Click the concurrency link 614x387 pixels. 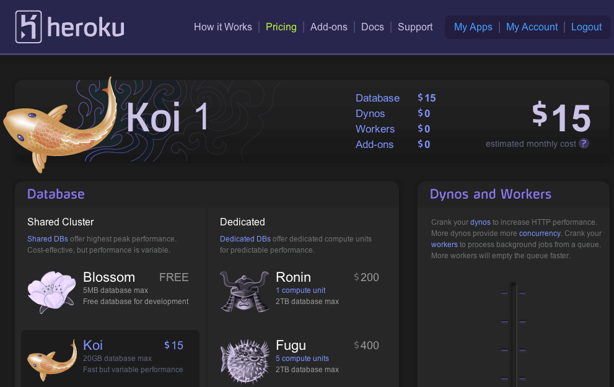pyautogui.click(x=540, y=233)
